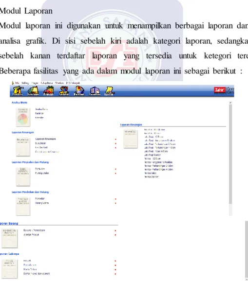Select the Laporan Keuangan list item
Screen dimensions: 248x281
tap(45, 139)
